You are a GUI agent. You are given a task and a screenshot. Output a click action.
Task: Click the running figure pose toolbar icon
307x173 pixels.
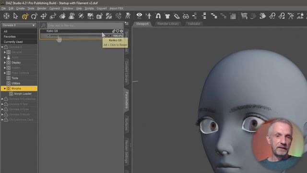click(x=291, y=16)
